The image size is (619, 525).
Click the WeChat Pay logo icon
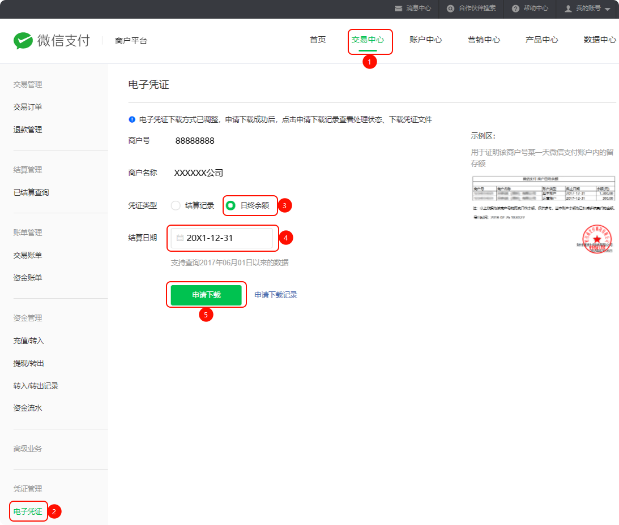pyautogui.click(x=23, y=41)
